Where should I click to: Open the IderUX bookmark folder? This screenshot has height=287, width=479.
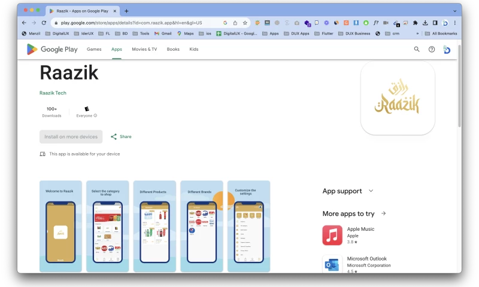[84, 33]
